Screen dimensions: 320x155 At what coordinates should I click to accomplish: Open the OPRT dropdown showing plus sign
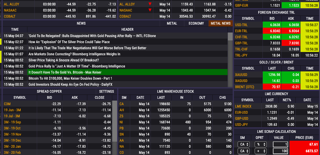pos(260,151)
